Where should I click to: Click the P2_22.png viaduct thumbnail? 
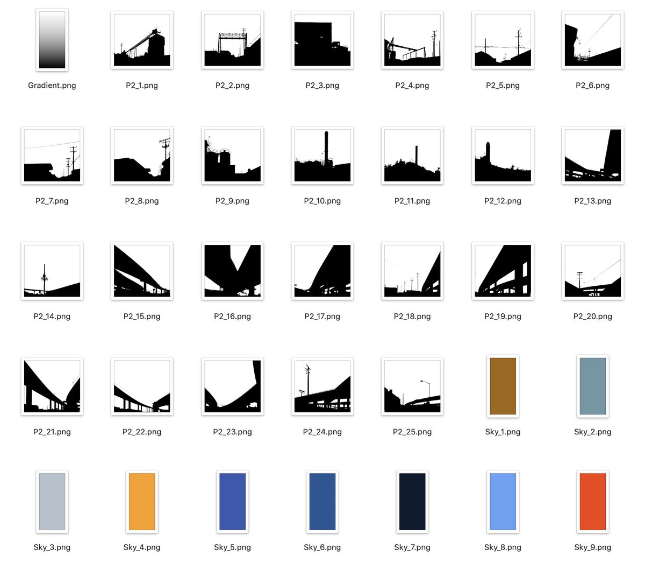click(142, 386)
